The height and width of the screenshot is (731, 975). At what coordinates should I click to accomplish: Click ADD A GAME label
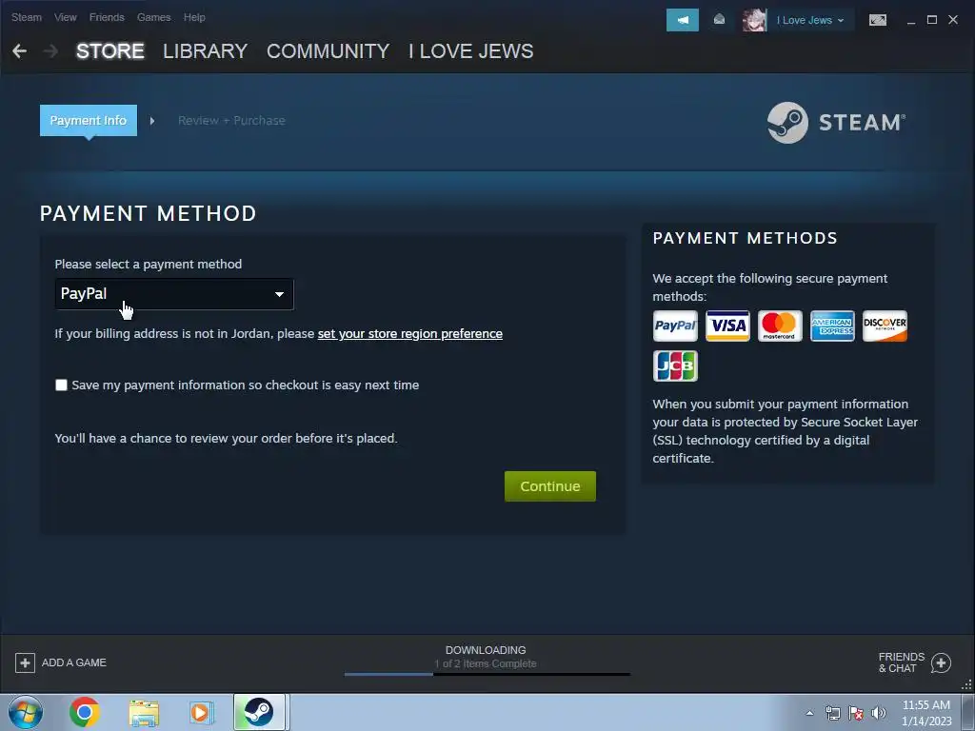pyautogui.click(x=74, y=662)
